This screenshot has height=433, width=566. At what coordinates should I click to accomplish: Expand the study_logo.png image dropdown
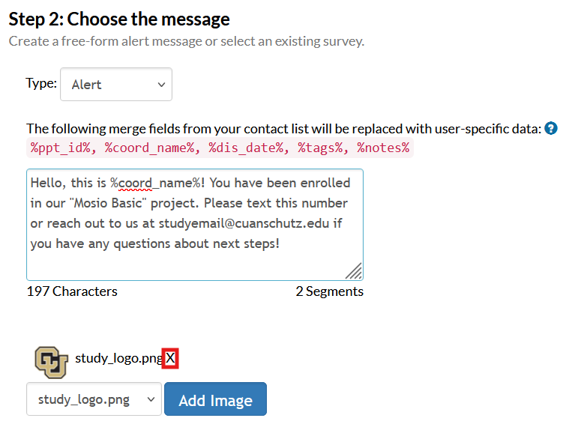tap(94, 399)
